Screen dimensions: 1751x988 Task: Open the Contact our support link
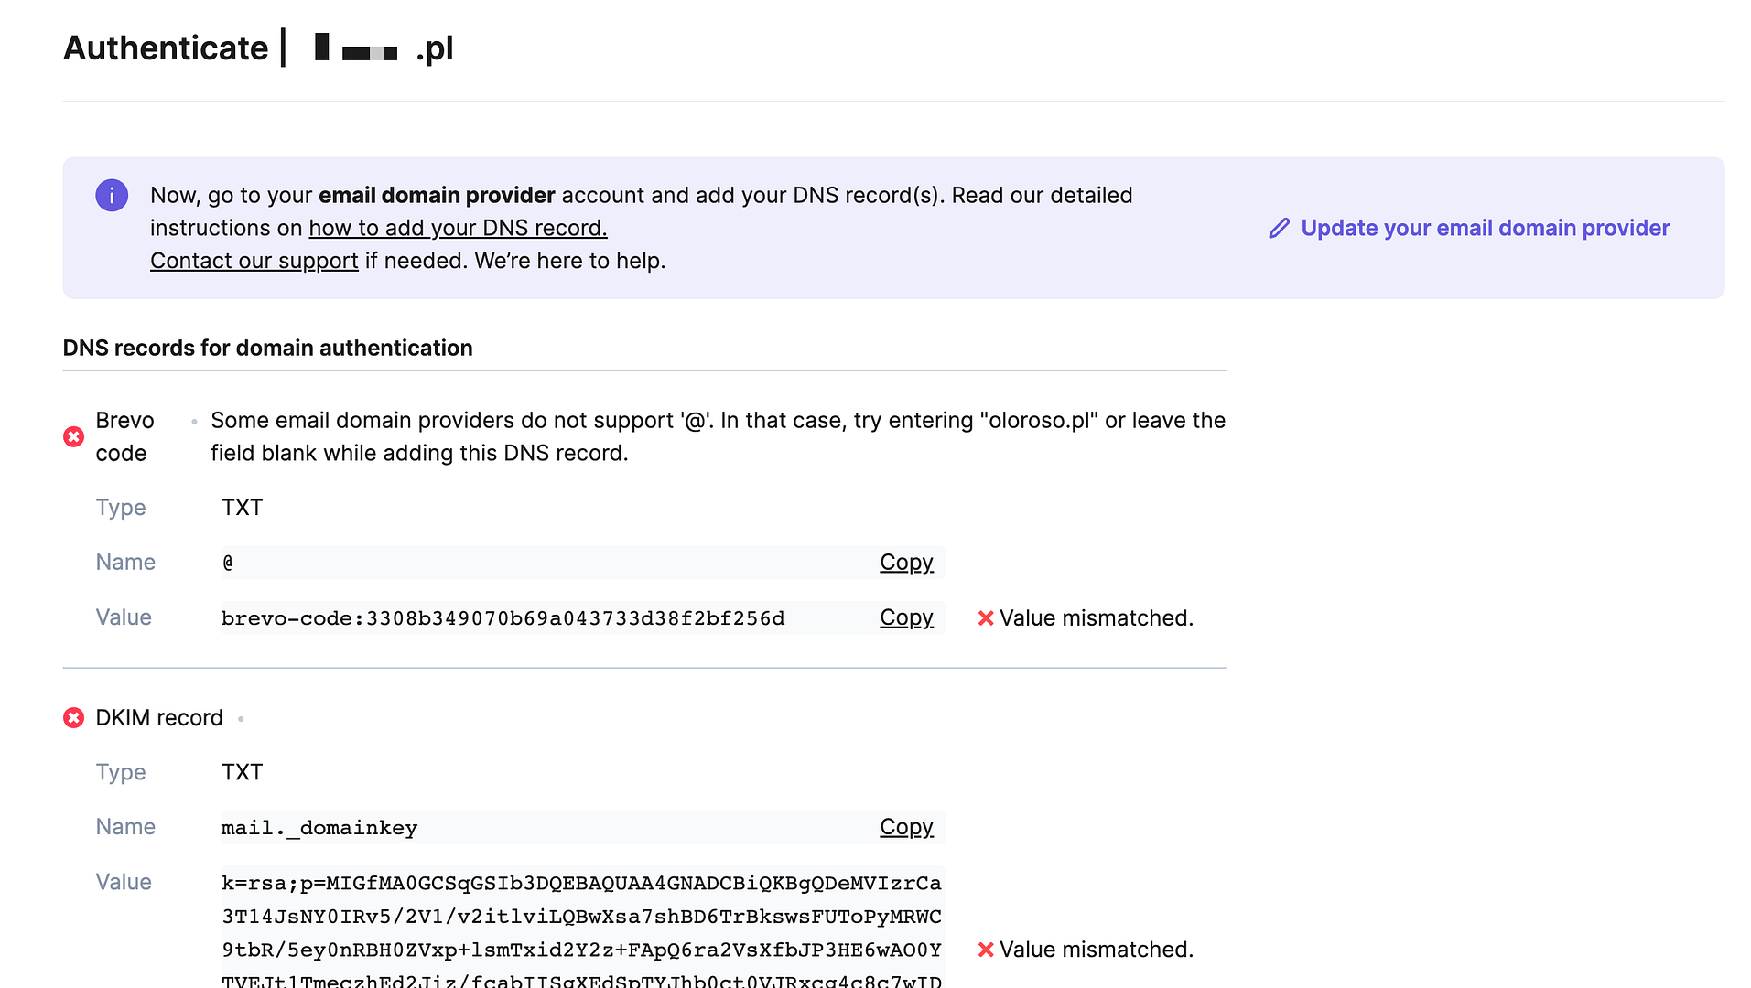pos(254,261)
